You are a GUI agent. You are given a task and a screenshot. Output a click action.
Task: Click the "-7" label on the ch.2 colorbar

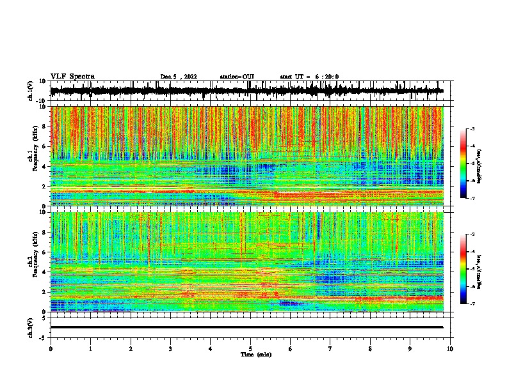[x=472, y=303]
